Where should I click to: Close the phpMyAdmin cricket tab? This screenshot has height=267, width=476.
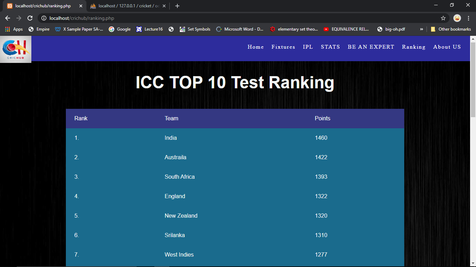(164, 6)
